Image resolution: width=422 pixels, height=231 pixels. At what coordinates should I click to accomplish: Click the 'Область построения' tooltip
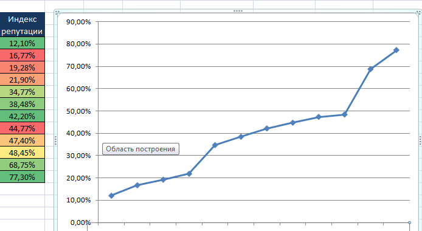pos(140,149)
